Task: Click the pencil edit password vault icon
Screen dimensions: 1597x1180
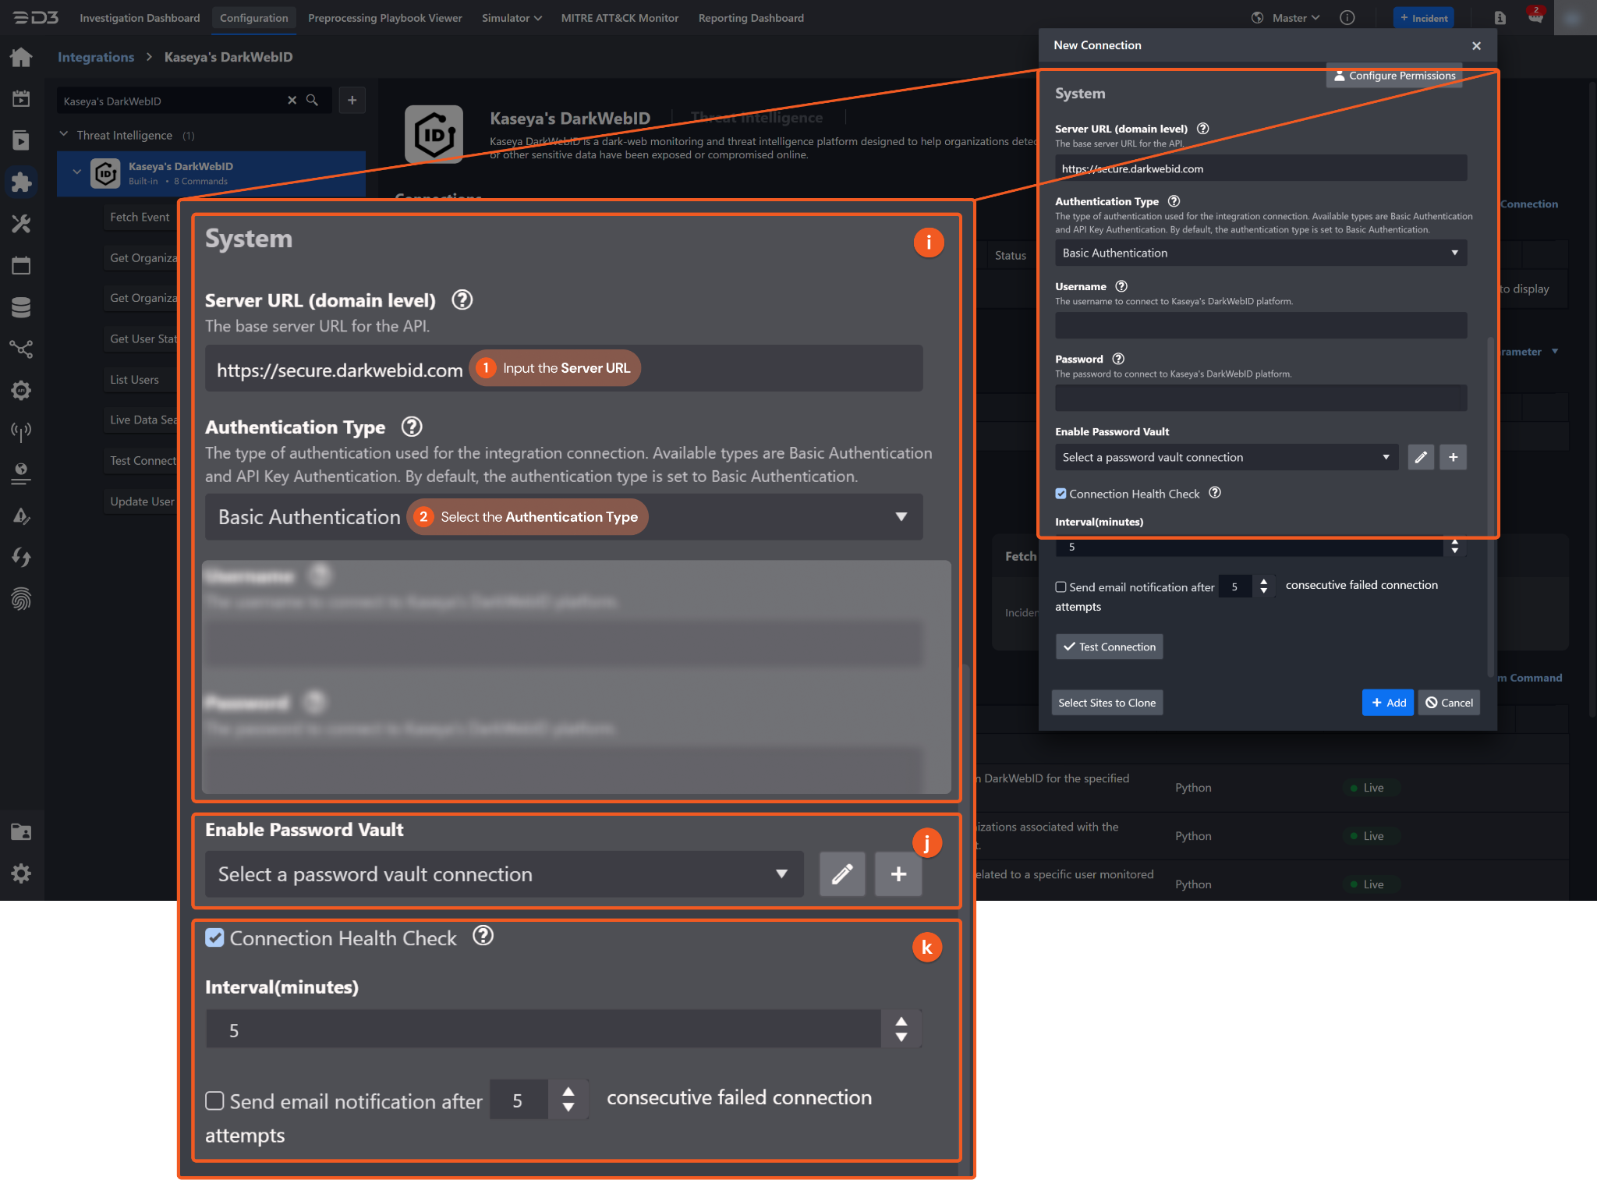Action: click(1420, 458)
